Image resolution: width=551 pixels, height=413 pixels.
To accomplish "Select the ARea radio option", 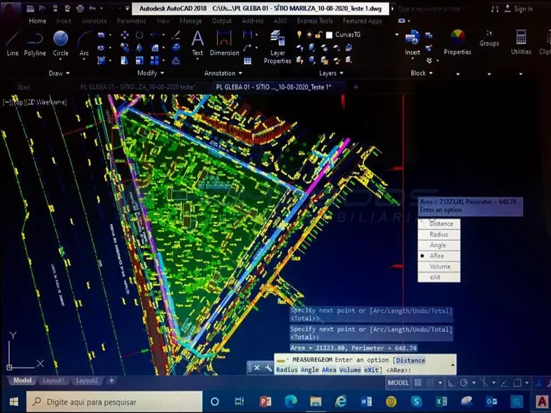I will tap(438, 255).
